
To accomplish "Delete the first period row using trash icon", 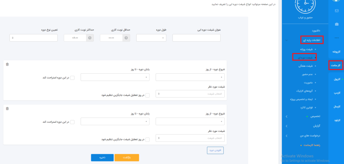I will (7, 64).
